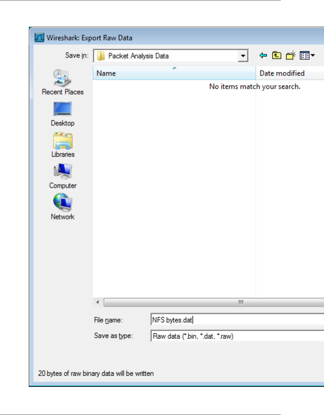Viewport: 324px width, 415px height.
Task: Click the horizontal scrollbar thumb
Action: pyautogui.click(x=214, y=302)
